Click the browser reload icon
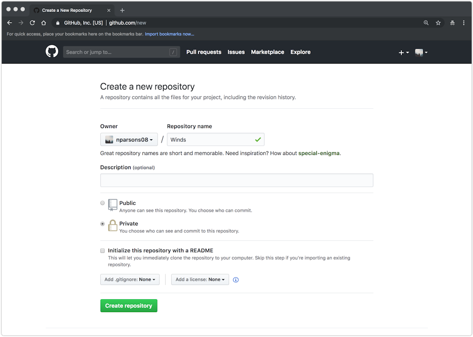Image resolution: width=473 pixels, height=337 pixels. 32,23
